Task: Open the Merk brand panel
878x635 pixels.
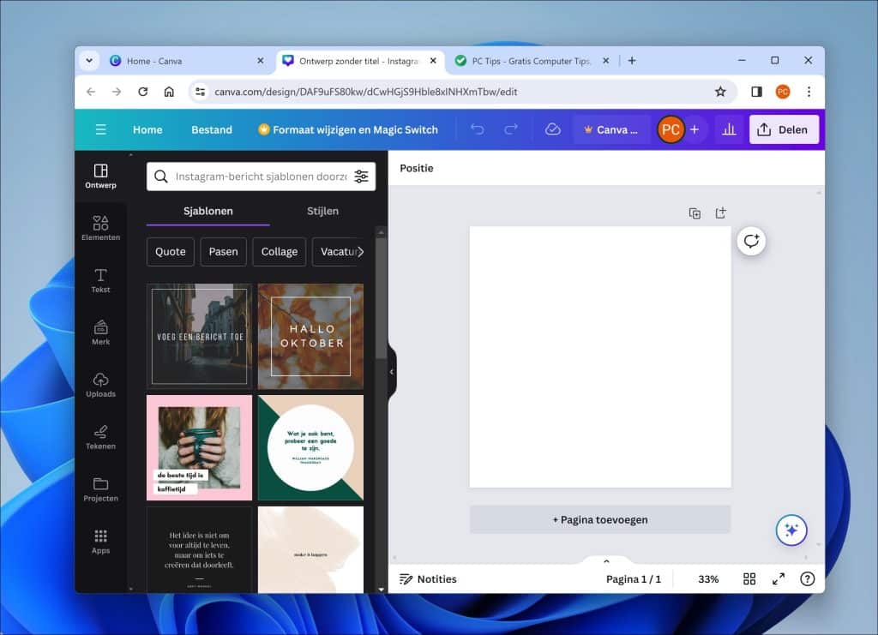Action: click(101, 332)
